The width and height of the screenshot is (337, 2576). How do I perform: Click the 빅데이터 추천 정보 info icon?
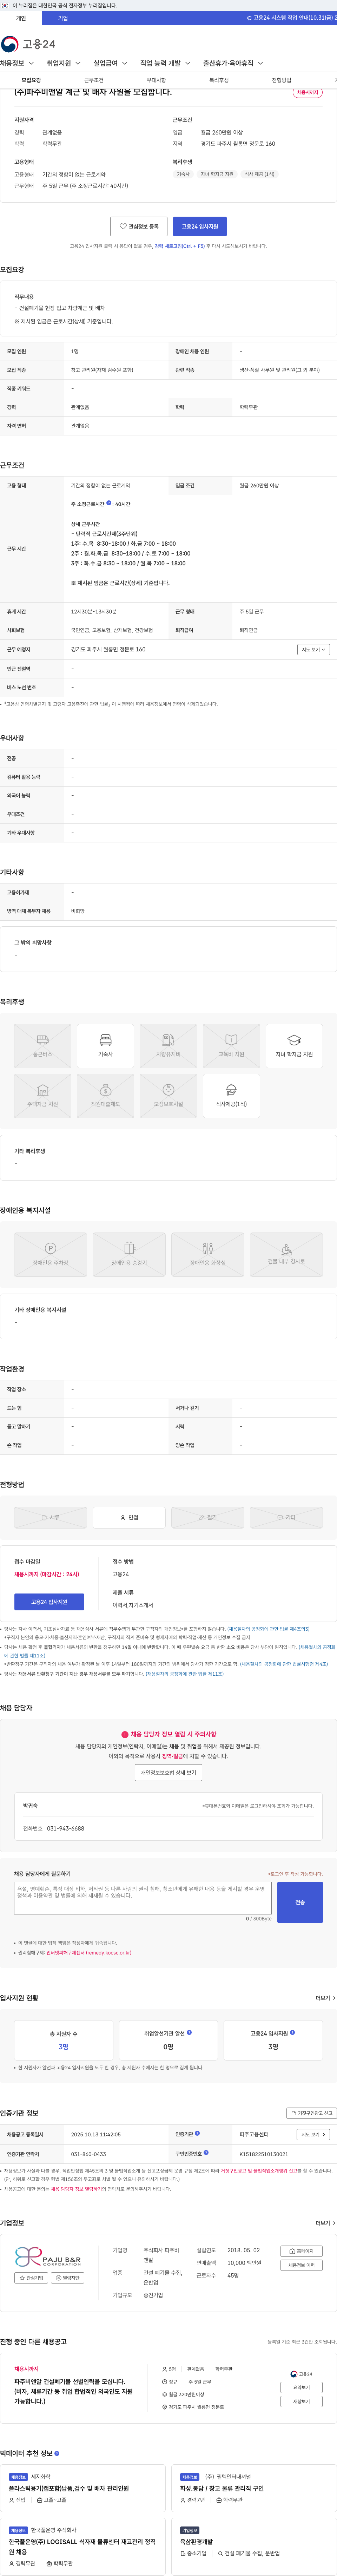(57, 2453)
